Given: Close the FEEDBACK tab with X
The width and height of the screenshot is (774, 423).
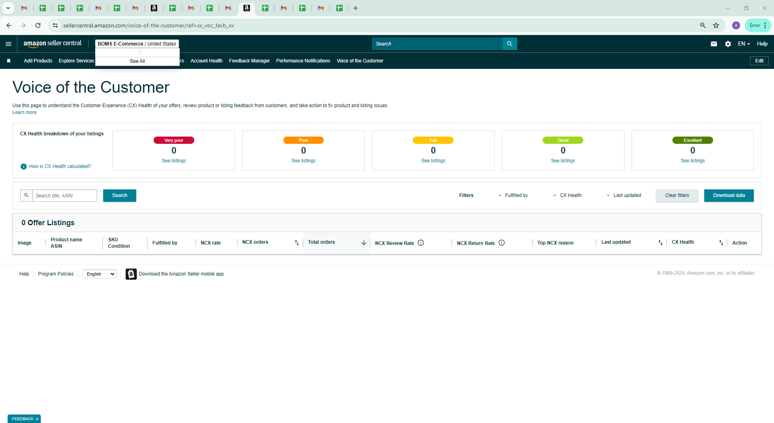Looking at the screenshot, I should pos(37,419).
